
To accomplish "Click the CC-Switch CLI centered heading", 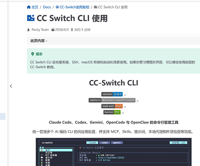I will coord(114,83).
